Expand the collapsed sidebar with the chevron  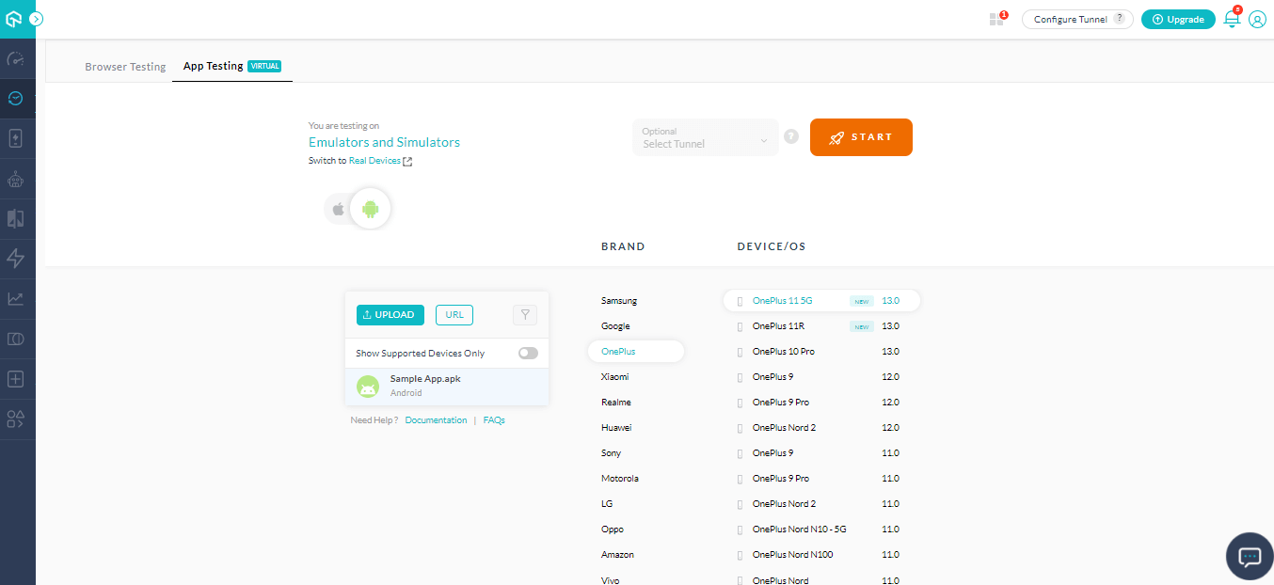coord(36,17)
